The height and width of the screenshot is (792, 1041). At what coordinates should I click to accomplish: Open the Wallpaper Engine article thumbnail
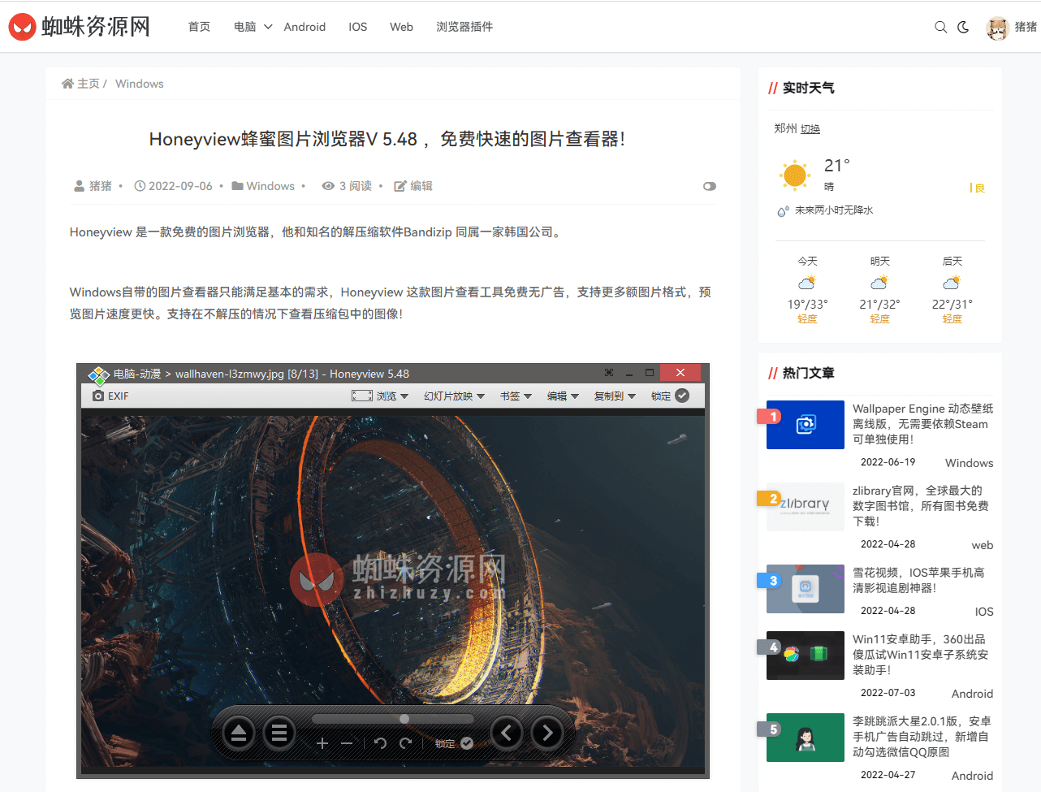pos(806,424)
